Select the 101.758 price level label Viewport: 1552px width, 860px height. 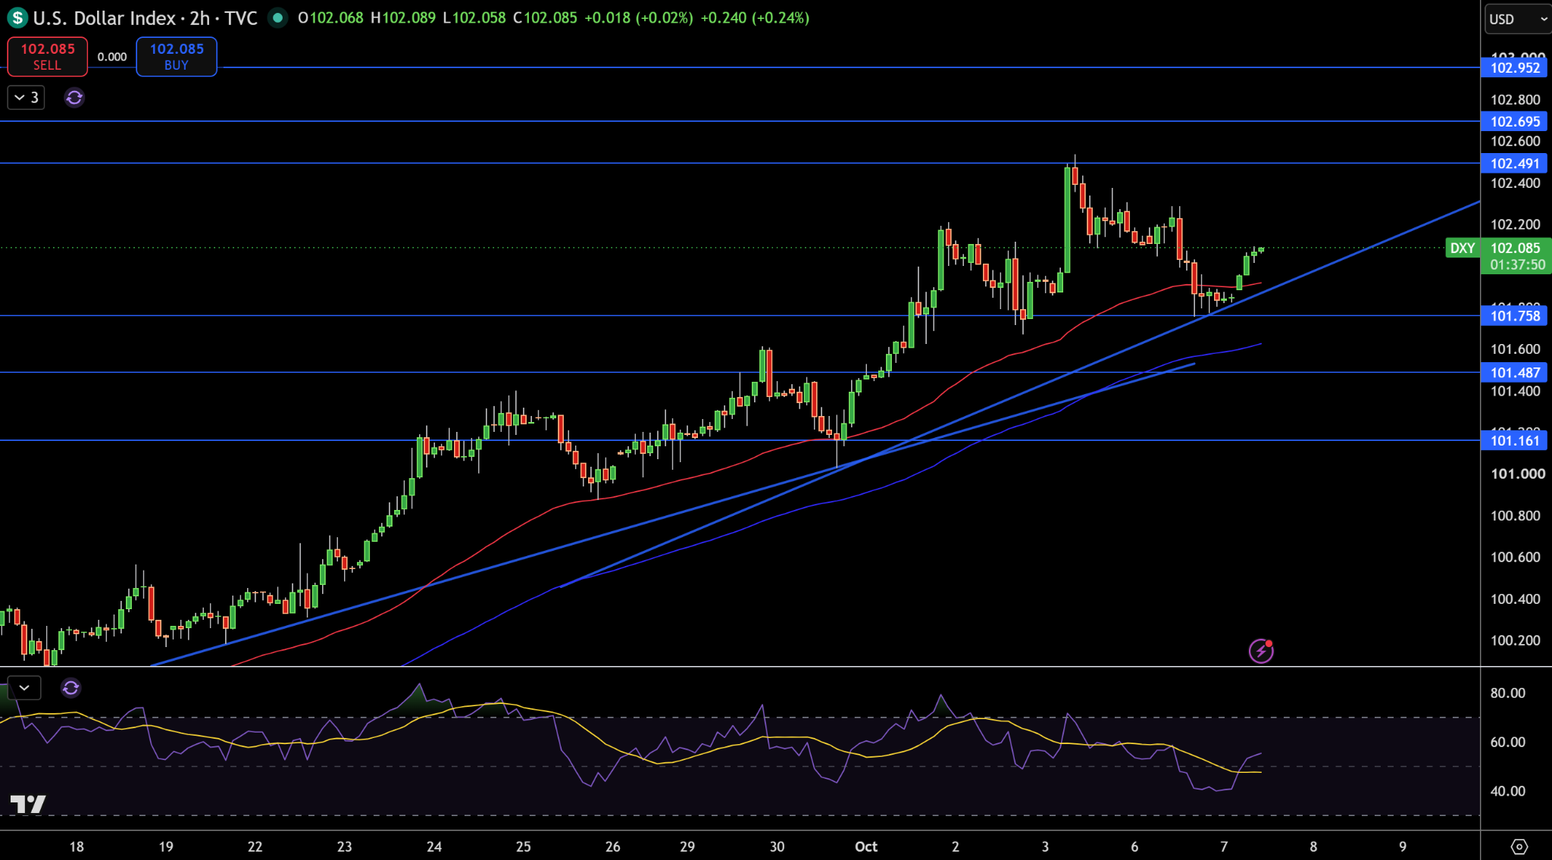[1516, 316]
